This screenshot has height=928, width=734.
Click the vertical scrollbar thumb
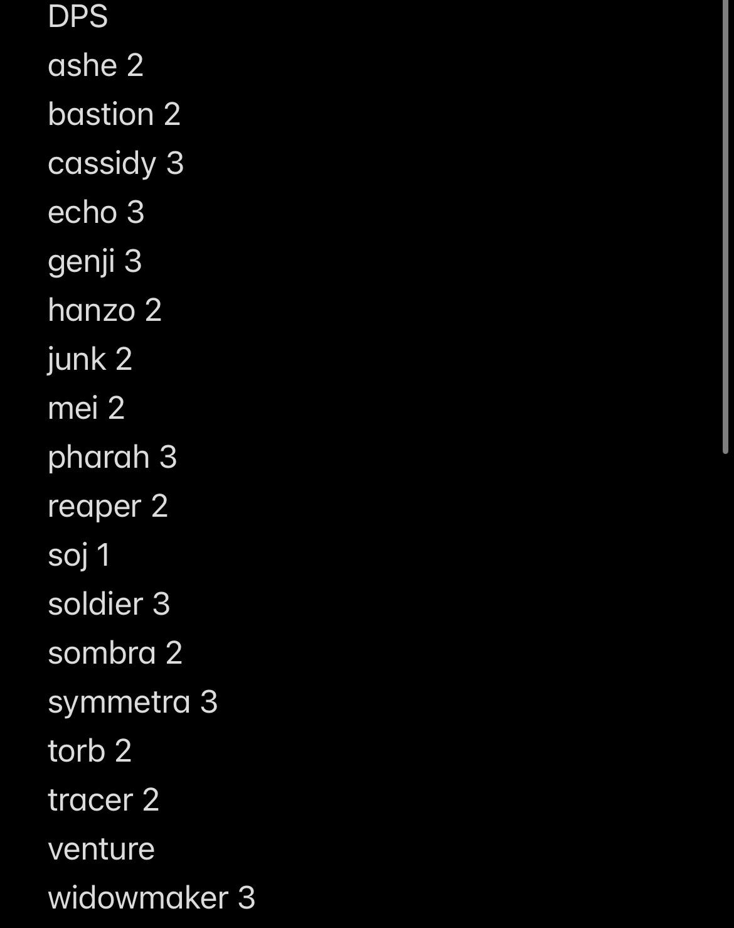(725, 226)
